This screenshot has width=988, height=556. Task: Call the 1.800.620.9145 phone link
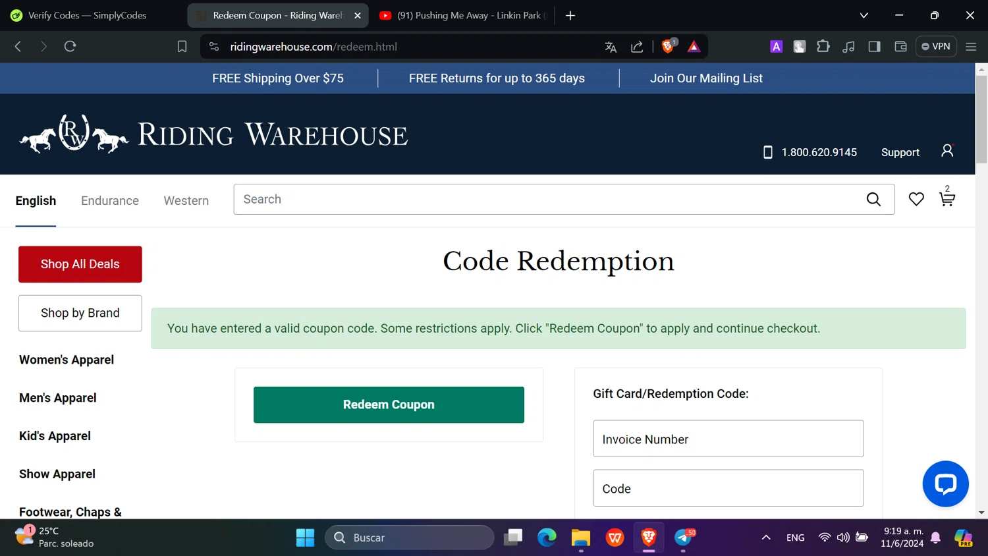[x=810, y=152]
